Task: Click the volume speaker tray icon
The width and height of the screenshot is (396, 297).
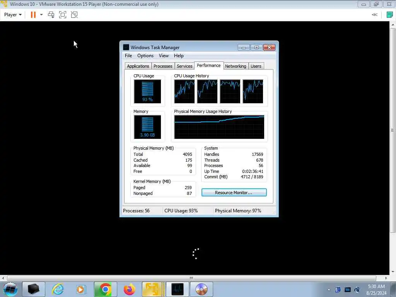Action: (x=357, y=290)
